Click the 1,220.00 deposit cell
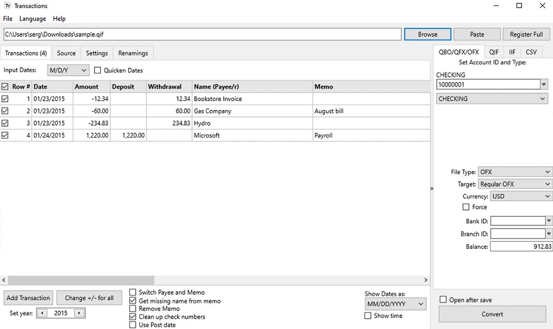The height and width of the screenshot is (329, 553). coord(128,135)
